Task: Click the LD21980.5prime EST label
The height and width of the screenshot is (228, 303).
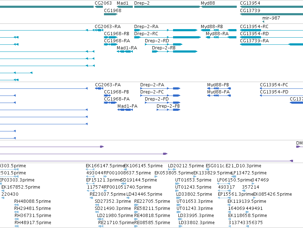Action: 115,216
